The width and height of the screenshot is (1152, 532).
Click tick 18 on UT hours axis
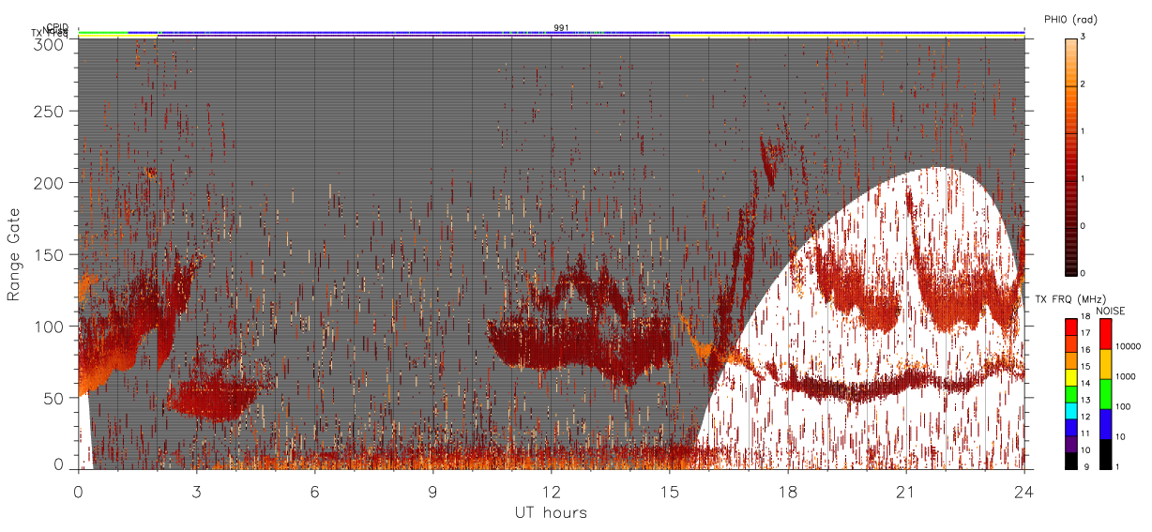(788, 490)
